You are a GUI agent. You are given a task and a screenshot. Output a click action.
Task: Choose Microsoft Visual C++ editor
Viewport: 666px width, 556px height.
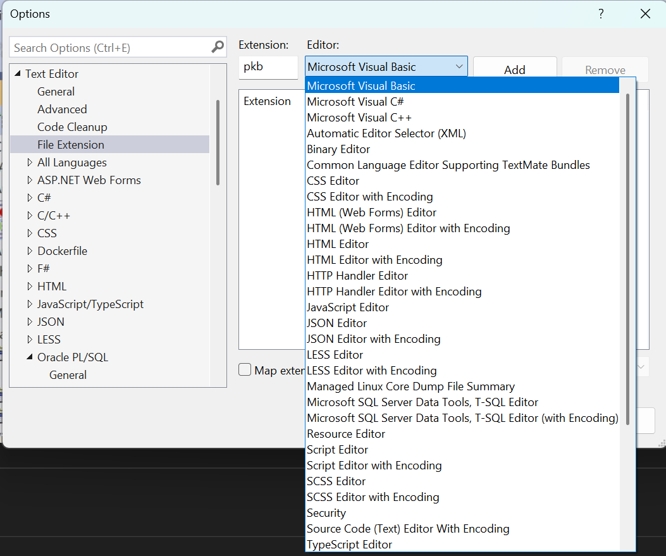coord(462,117)
